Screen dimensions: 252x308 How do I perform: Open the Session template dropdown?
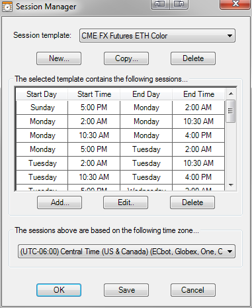coord(157,36)
